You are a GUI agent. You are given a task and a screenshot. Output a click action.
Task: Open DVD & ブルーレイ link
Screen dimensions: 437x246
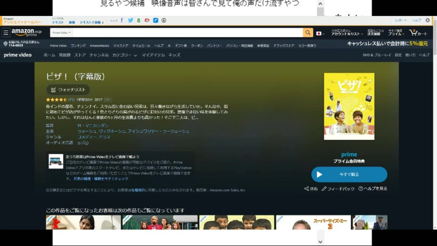(x=377, y=55)
